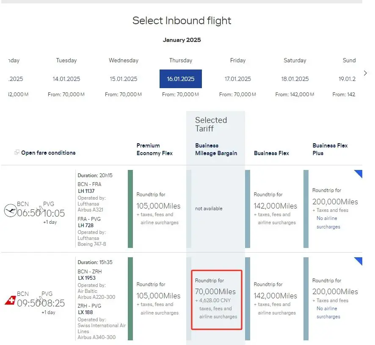Choose Business Flex 142,000 Miles on Lufthansa flight
This screenshot has height=345, width=375.
coord(274,209)
